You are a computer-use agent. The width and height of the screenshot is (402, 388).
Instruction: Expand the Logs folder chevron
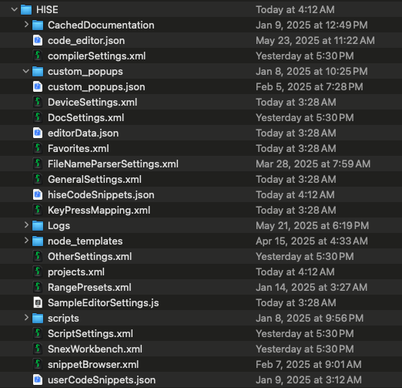26,225
